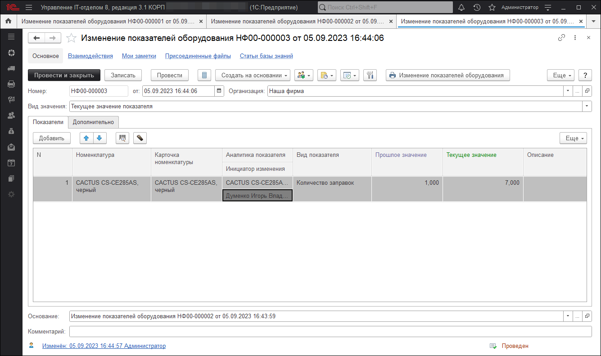
Task: Switch to the "Дополнительно" tab
Action: click(94, 122)
